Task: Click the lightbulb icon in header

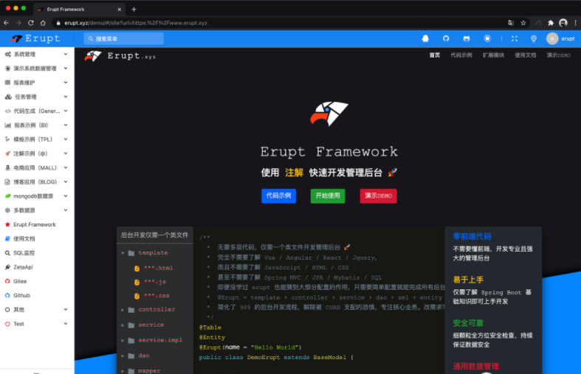Action: (534, 38)
